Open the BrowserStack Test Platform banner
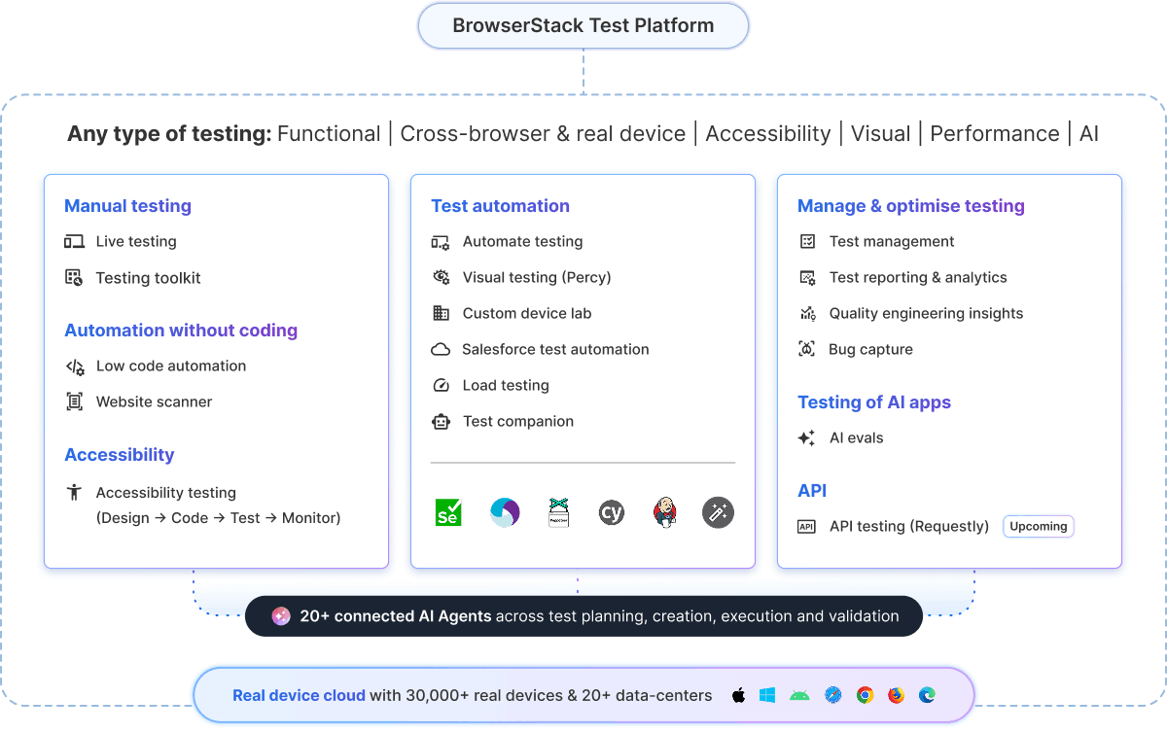The image size is (1167, 733). click(x=583, y=25)
